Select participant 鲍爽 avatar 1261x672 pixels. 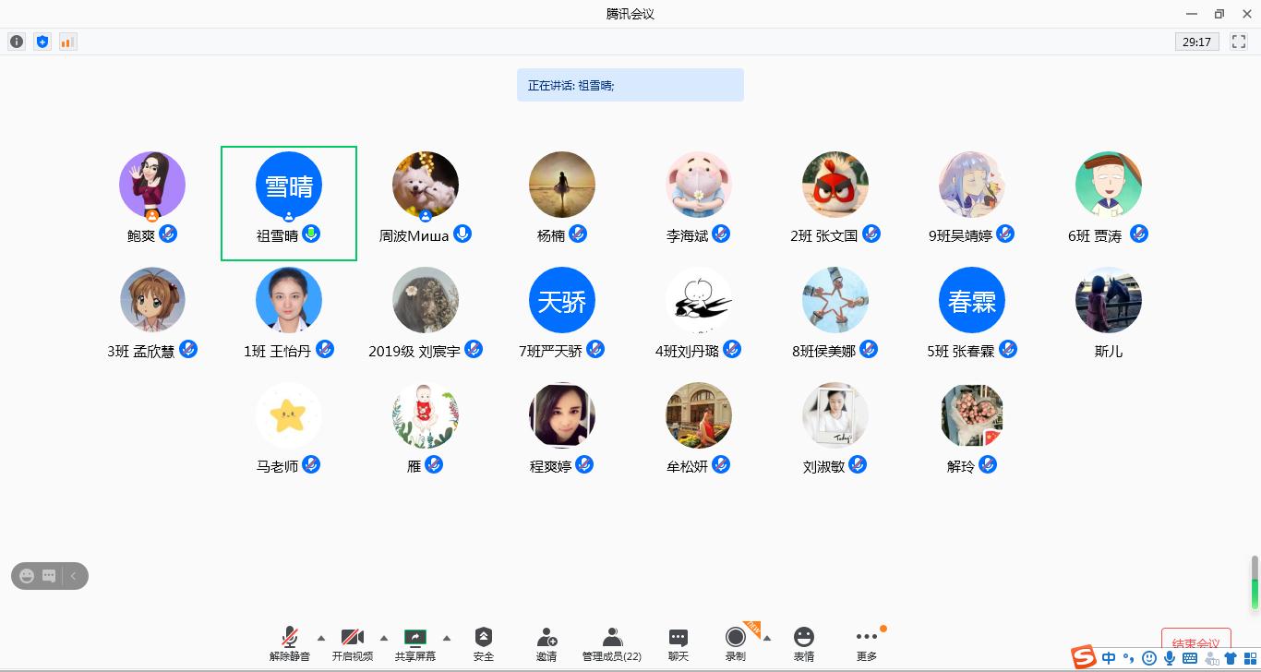[152, 186]
